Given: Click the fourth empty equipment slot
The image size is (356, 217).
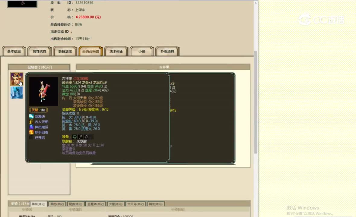Looking at the screenshot, I should (x=91, y=137).
